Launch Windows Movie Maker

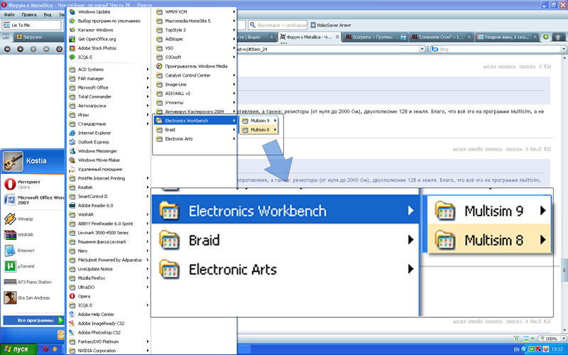pyautogui.click(x=99, y=160)
